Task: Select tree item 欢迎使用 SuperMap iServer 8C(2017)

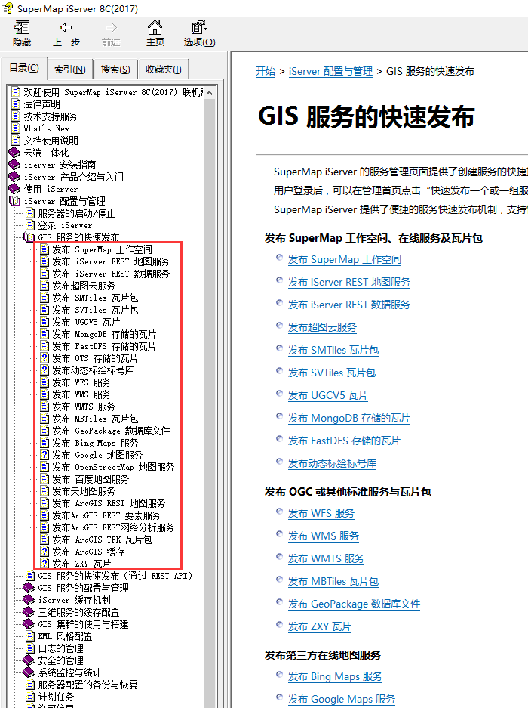Action: [x=114, y=92]
